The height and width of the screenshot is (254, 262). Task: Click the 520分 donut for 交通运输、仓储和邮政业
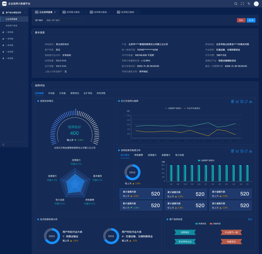click(111, 236)
